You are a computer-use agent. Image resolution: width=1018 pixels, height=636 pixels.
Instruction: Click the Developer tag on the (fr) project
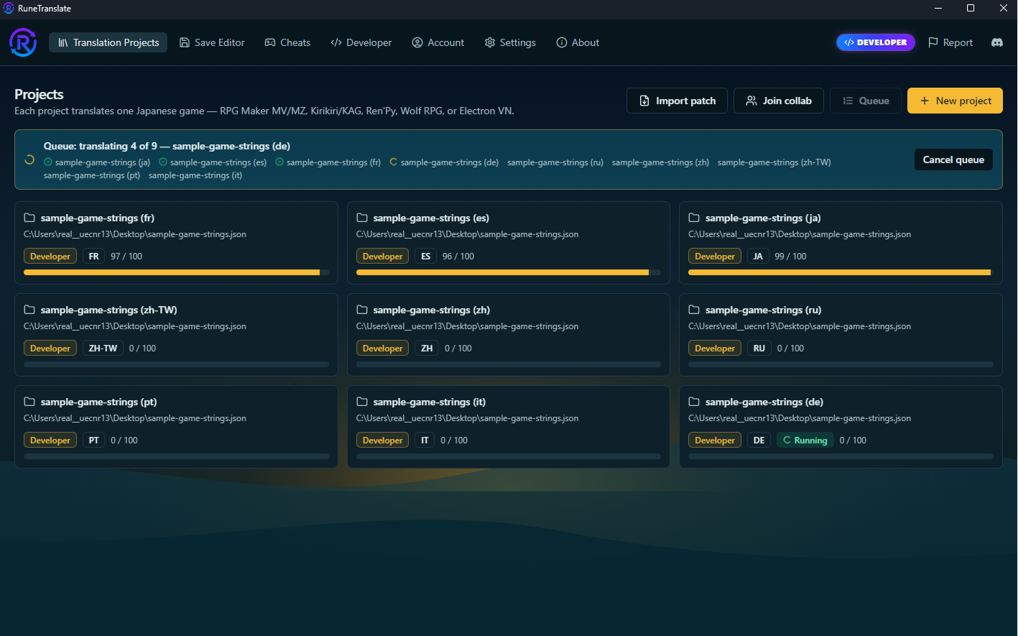(x=50, y=256)
